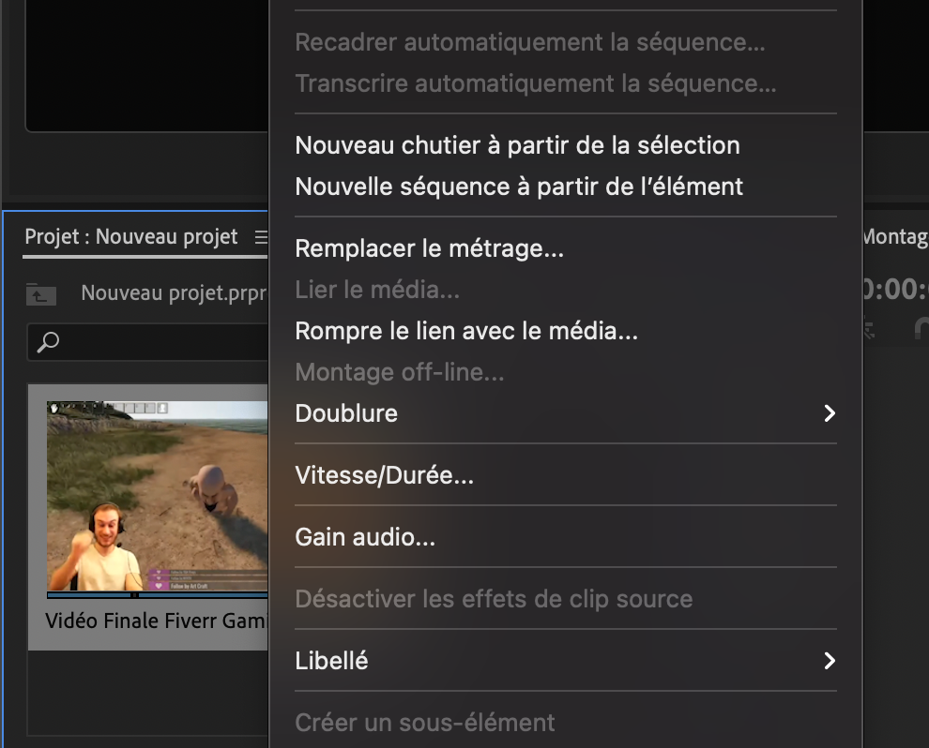The height and width of the screenshot is (748, 929).
Task: Expand the Doublure submenu arrow
Action: (x=829, y=413)
